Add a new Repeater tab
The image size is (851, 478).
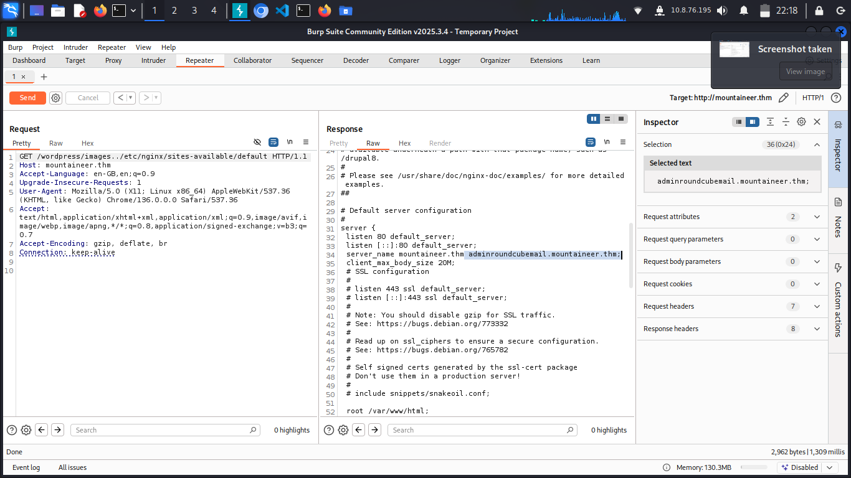pyautogui.click(x=44, y=77)
